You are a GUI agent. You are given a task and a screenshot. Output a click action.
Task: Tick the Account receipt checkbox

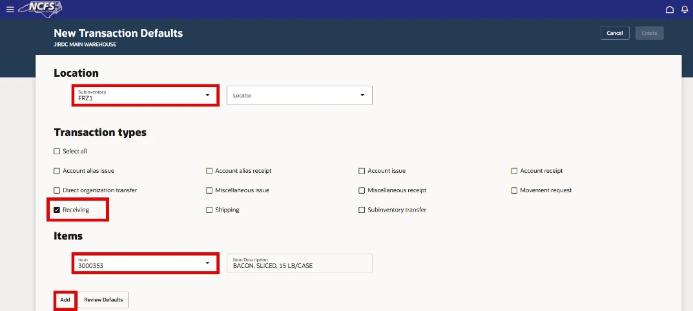(x=514, y=171)
